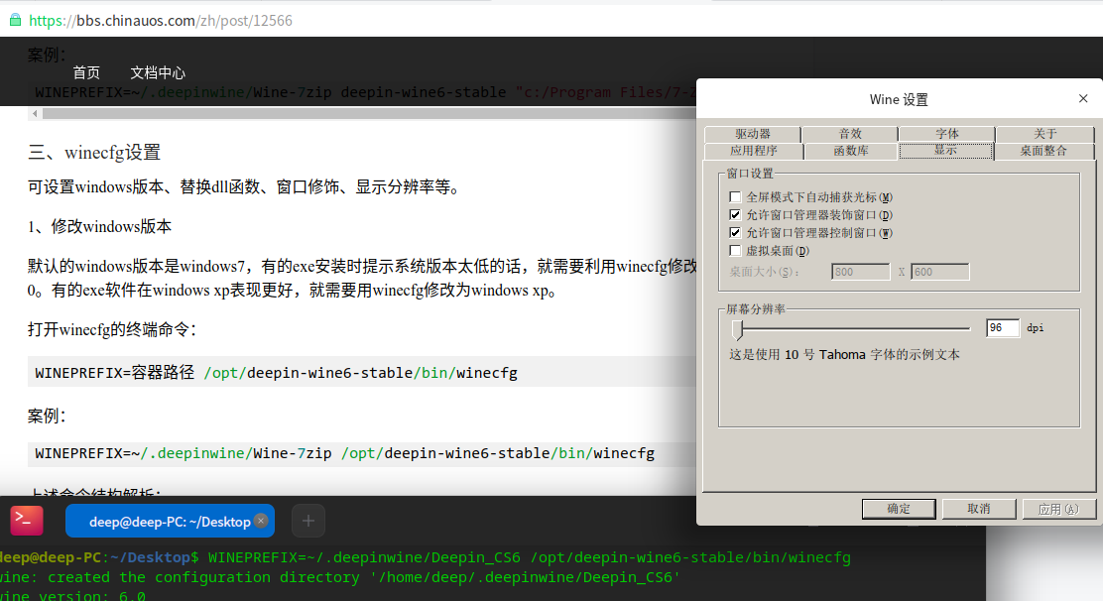Click the dpi value field showing 96

coord(1003,327)
